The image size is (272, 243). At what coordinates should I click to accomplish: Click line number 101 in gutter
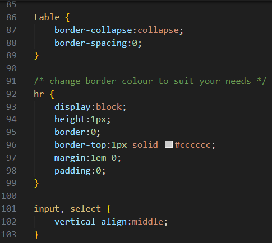click(x=9, y=209)
